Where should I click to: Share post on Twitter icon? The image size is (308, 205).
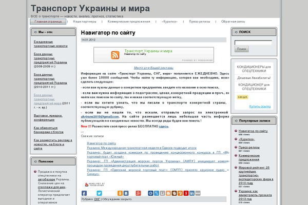coord(99,193)
